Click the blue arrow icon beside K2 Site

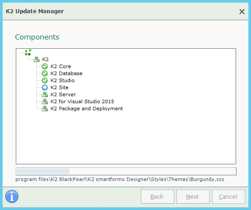click(x=45, y=87)
